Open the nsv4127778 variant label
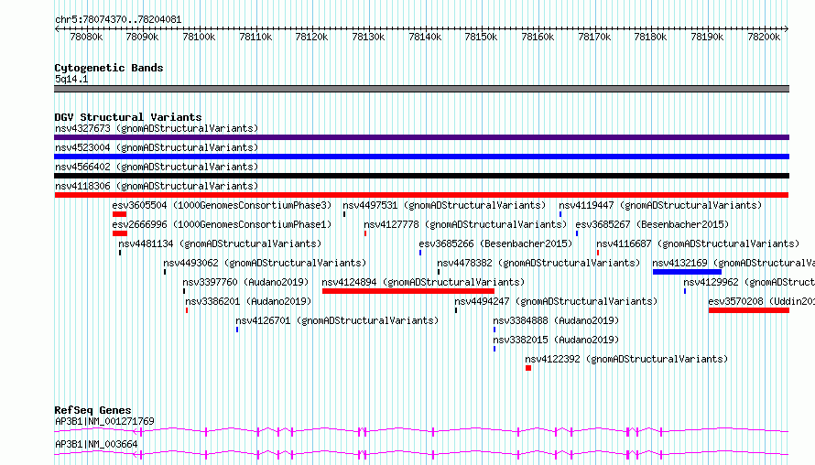815x465 pixels. [465, 224]
